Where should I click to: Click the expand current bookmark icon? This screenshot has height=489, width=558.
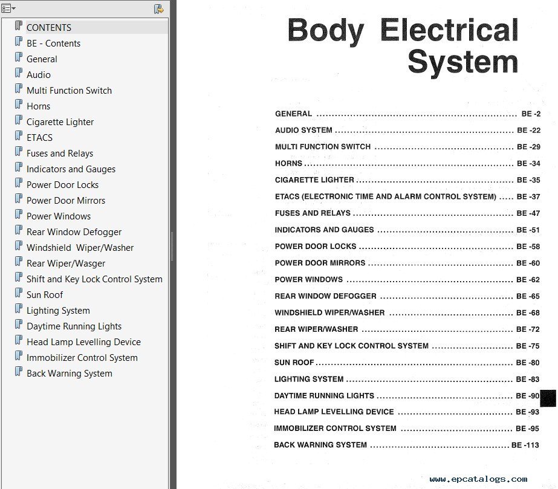point(159,9)
